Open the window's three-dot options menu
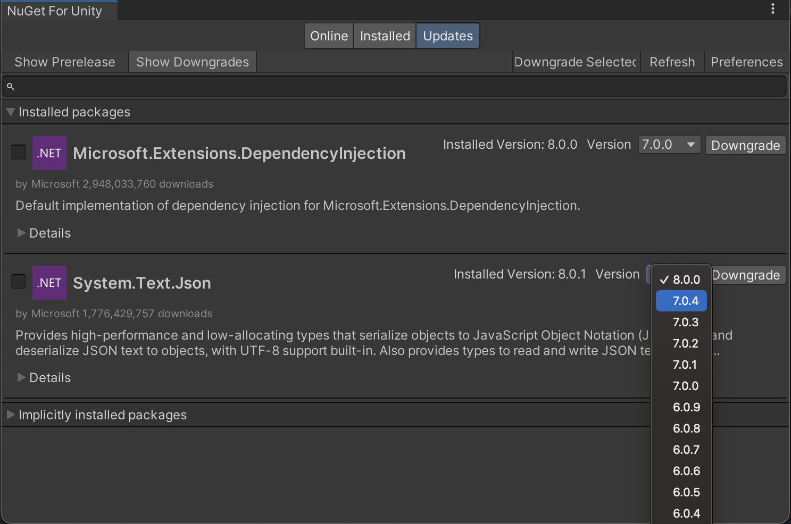 772,9
